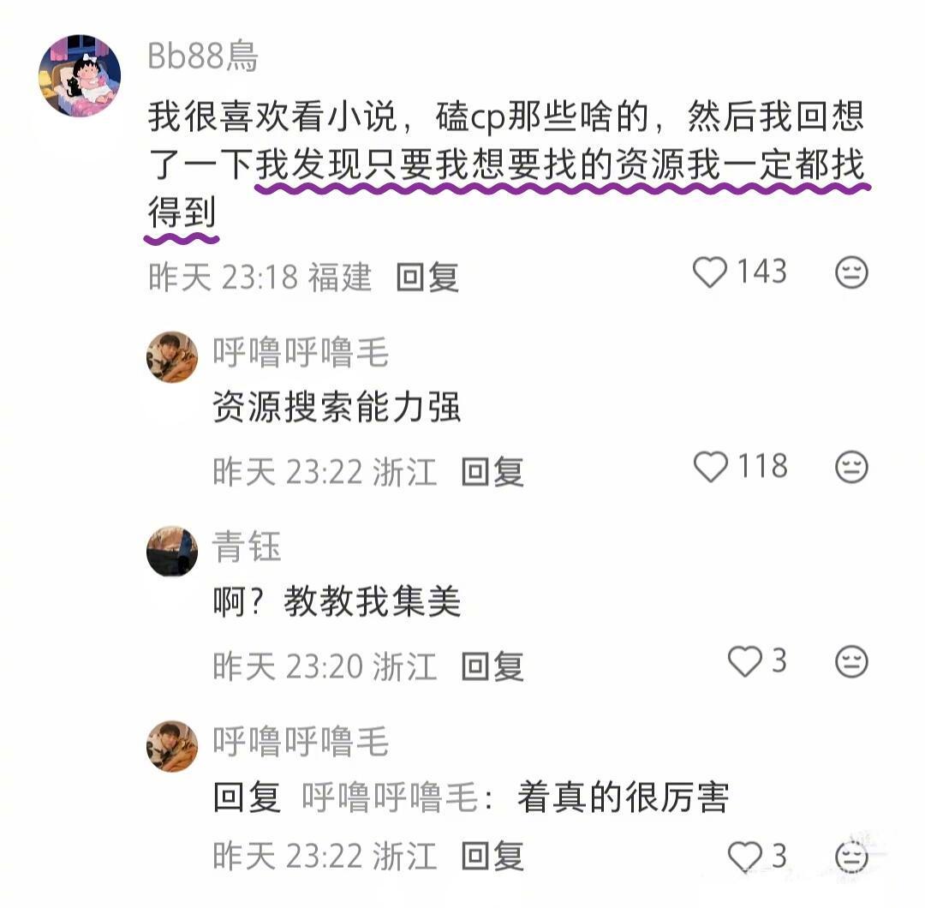
Task: Like the 着真的很厉害 reply
Action: tap(745, 856)
